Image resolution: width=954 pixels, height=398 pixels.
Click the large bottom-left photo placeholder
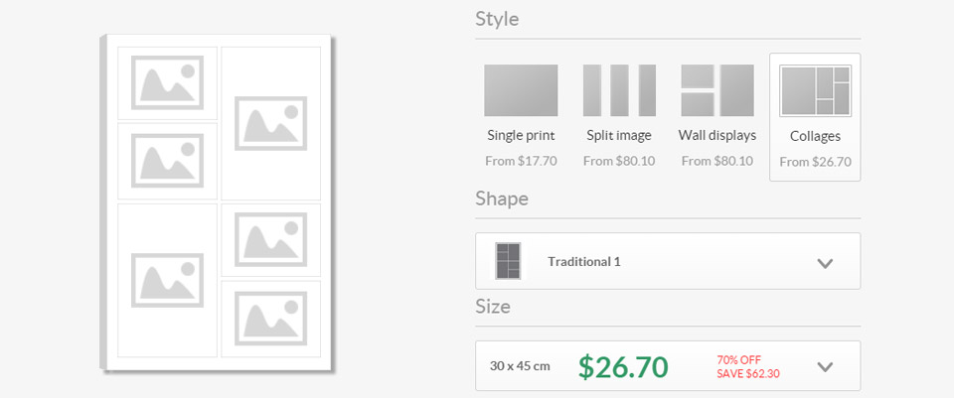point(167,280)
